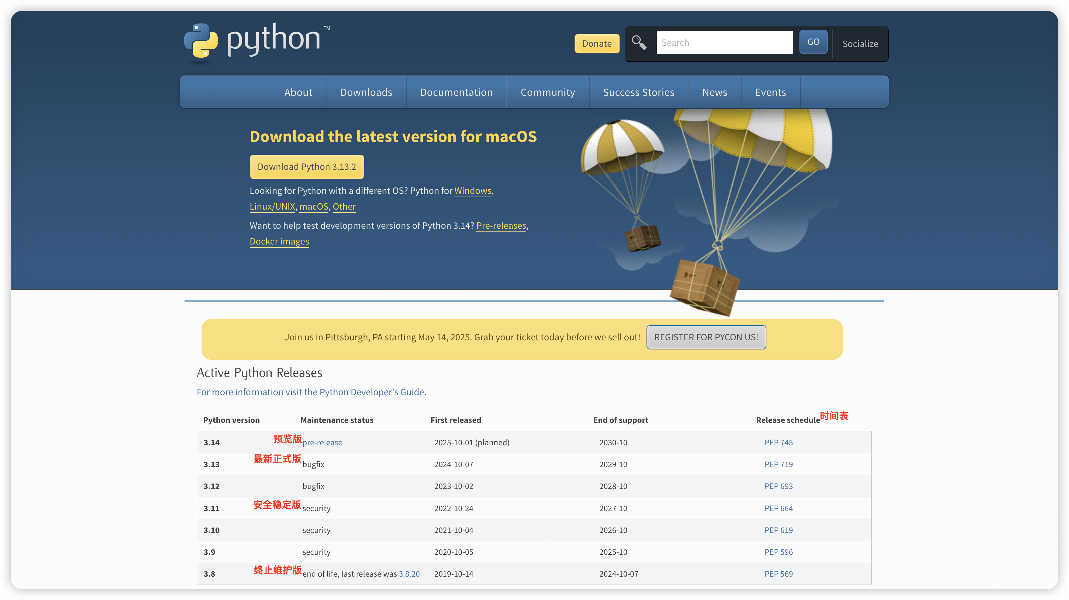Image resolution: width=1069 pixels, height=600 pixels.
Task: Follow the Windows download link
Action: coord(473,191)
